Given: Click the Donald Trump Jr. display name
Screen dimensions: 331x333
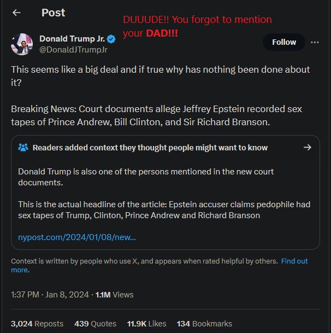Looking at the screenshot, I should point(72,39).
